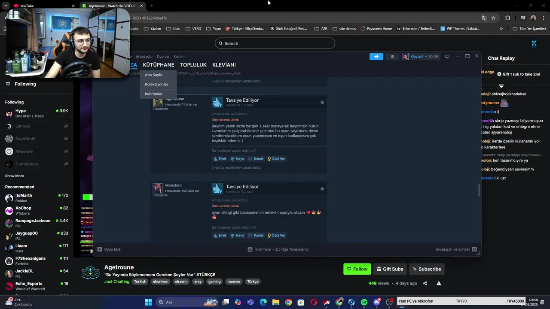Open the ATR bookmarks folder
Viewport: 550px width, 309px height.
(x=321, y=29)
